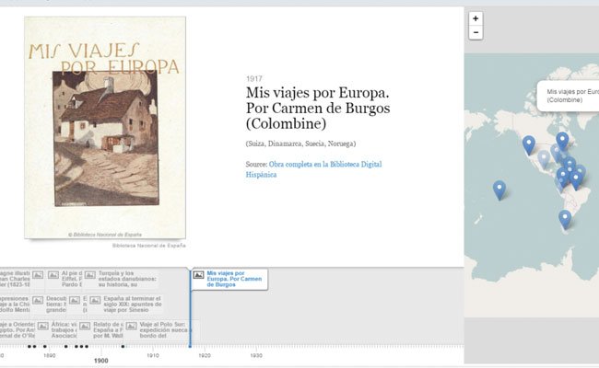This screenshot has width=599, height=368.
Task: Open the Biblioteca Digital Hispánica source link
Action: click(x=313, y=169)
